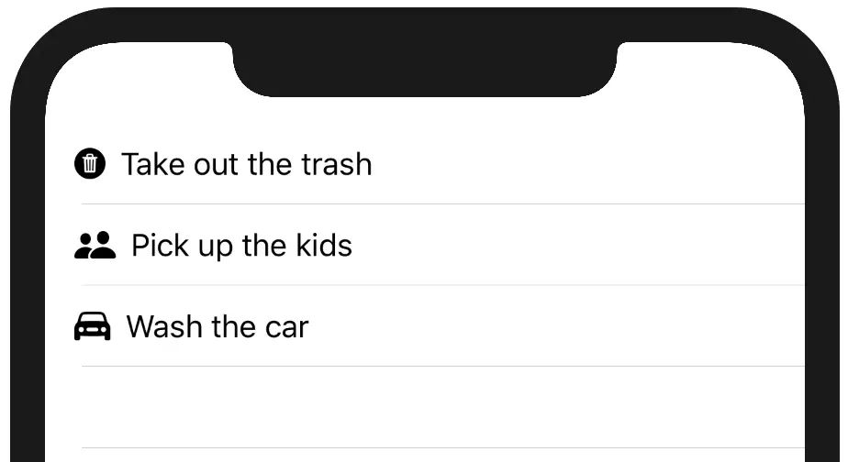The width and height of the screenshot is (848, 462).
Task: Click the two-people kids icon
Action: coord(95,246)
